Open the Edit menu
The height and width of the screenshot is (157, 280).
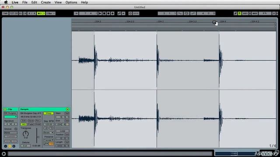pyautogui.click(x=34, y=2)
